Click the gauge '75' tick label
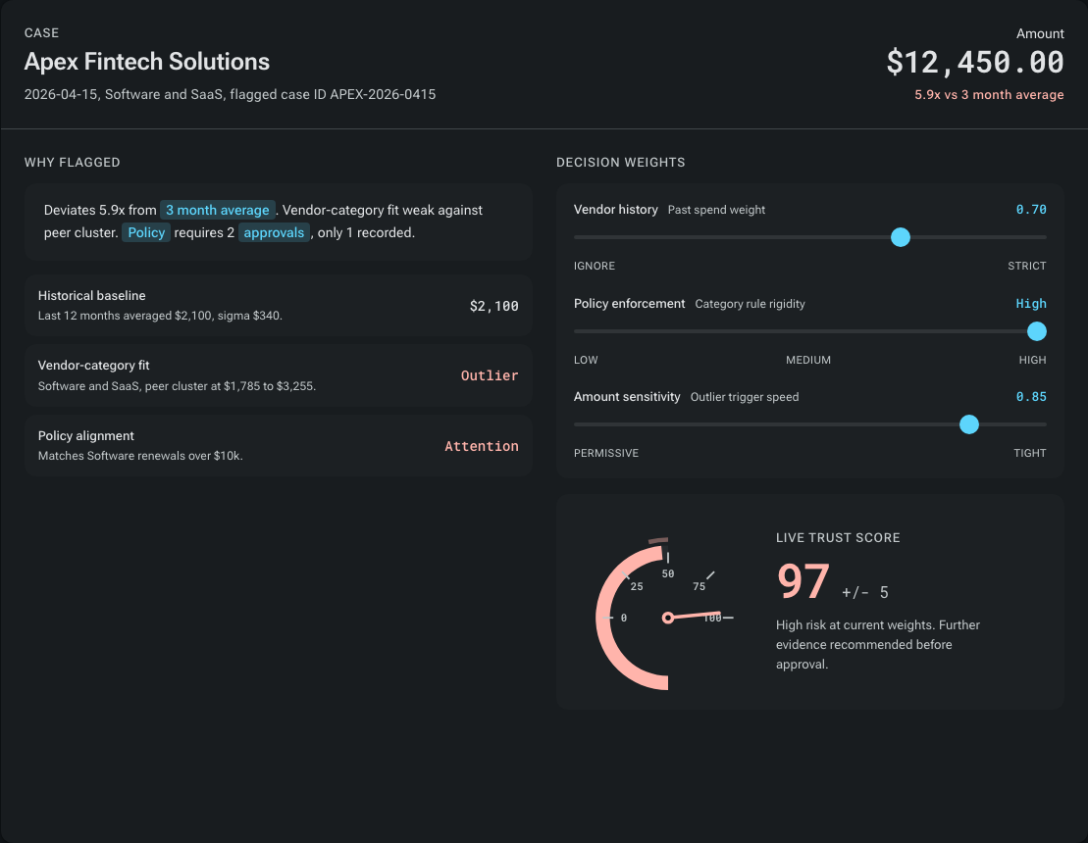 pos(699,586)
